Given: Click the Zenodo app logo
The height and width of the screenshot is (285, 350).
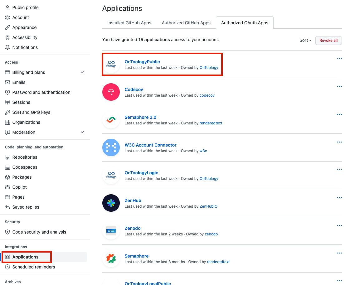Looking at the screenshot, I should coord(111,231).
